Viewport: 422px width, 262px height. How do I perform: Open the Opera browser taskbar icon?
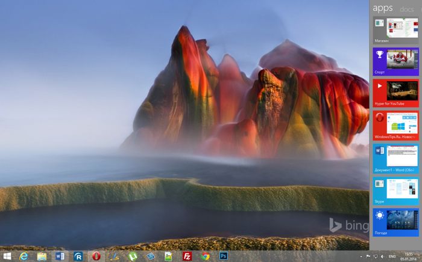(x=96, y=256)
